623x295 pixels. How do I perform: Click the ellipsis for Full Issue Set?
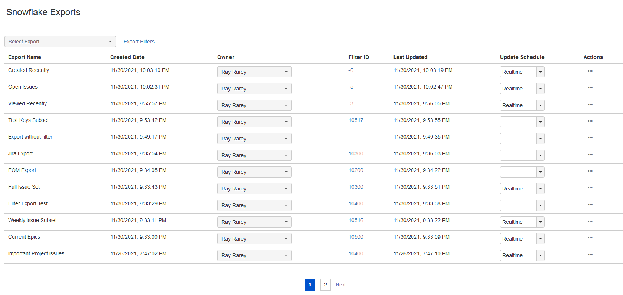[x=590, y=188]
